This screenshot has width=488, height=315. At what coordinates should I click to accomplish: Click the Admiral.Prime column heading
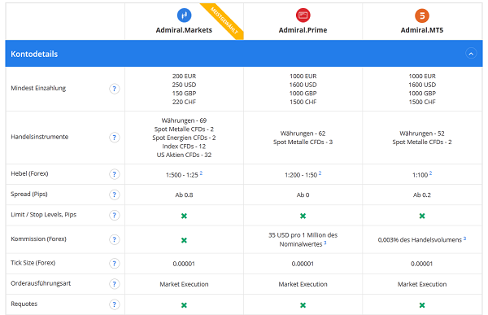303,30
